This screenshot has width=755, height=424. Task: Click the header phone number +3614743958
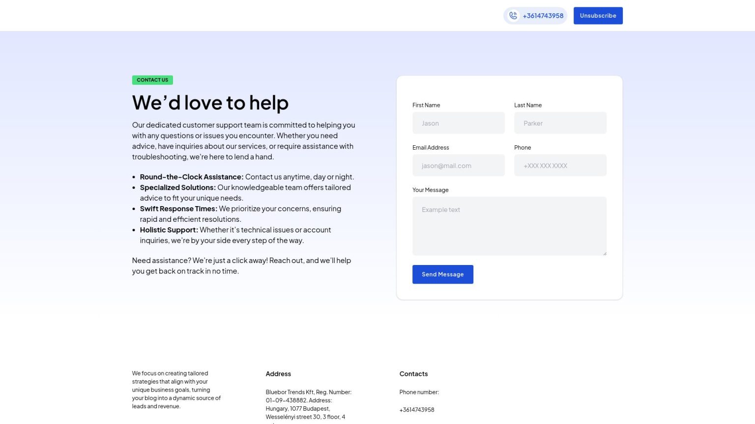coord(543,16)
